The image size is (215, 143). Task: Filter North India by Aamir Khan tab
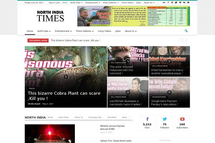63,117
